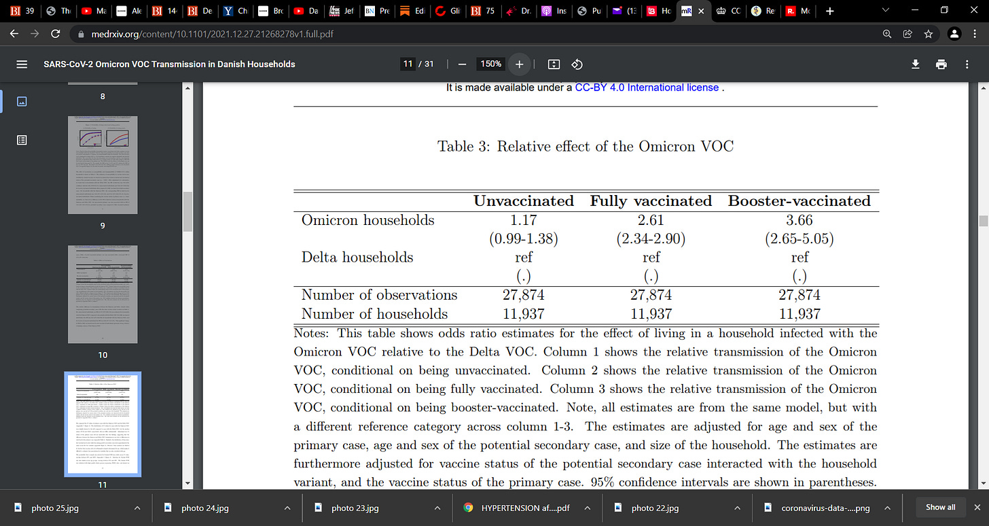Switch to the YouTube 'Ma' tab
Screen dimensions: 989x526
click(93, 11)
